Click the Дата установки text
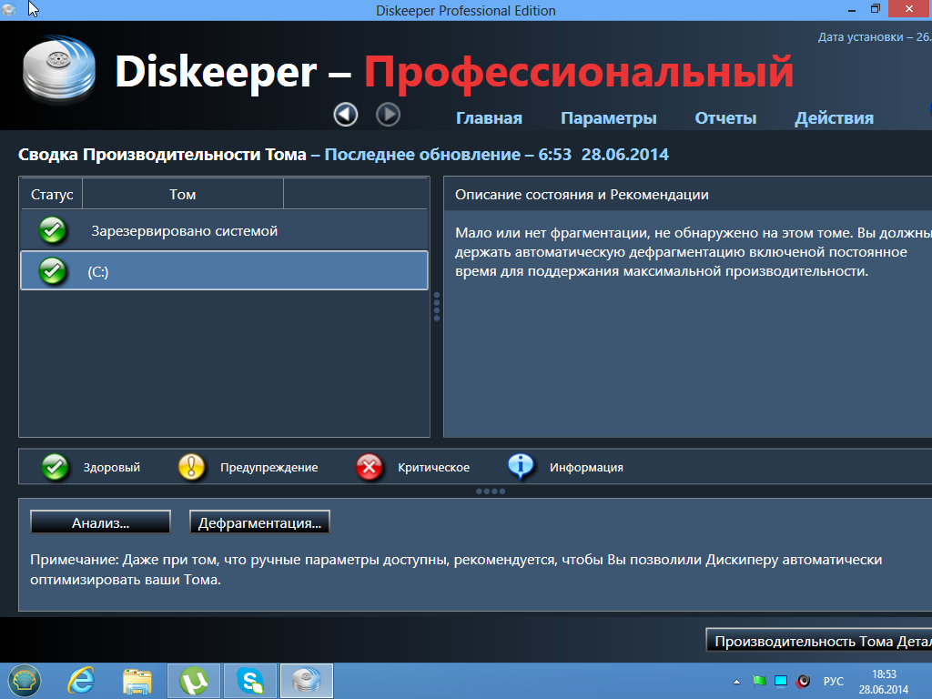 [x=875, y=36]
